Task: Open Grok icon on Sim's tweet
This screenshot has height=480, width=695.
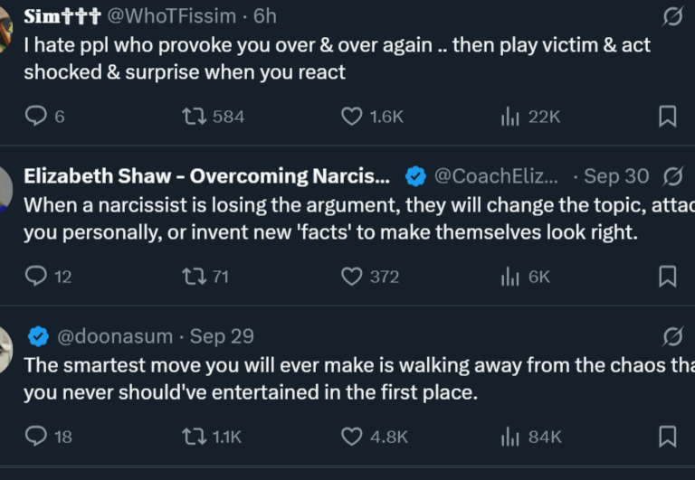Action: point(672,16)
